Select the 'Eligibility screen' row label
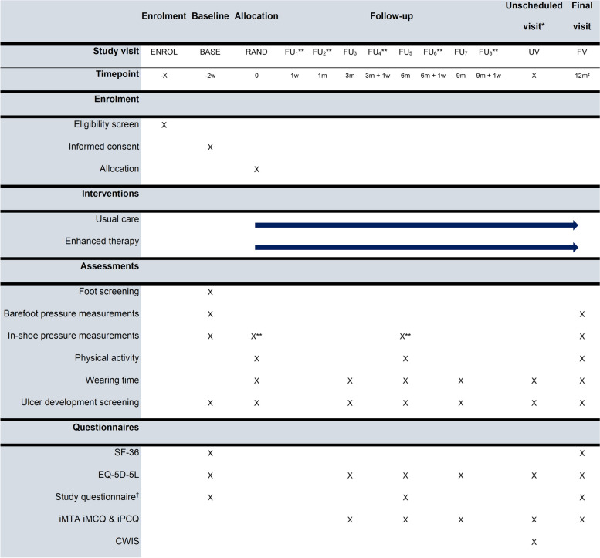Image resolution: width=600 pixels, height=558 pixels. pyautogui.click(x=107, y=124)
